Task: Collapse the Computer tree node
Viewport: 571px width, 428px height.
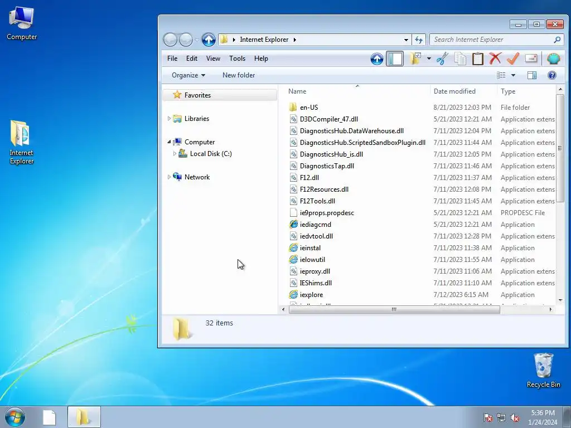Action: tap(169, 142)
